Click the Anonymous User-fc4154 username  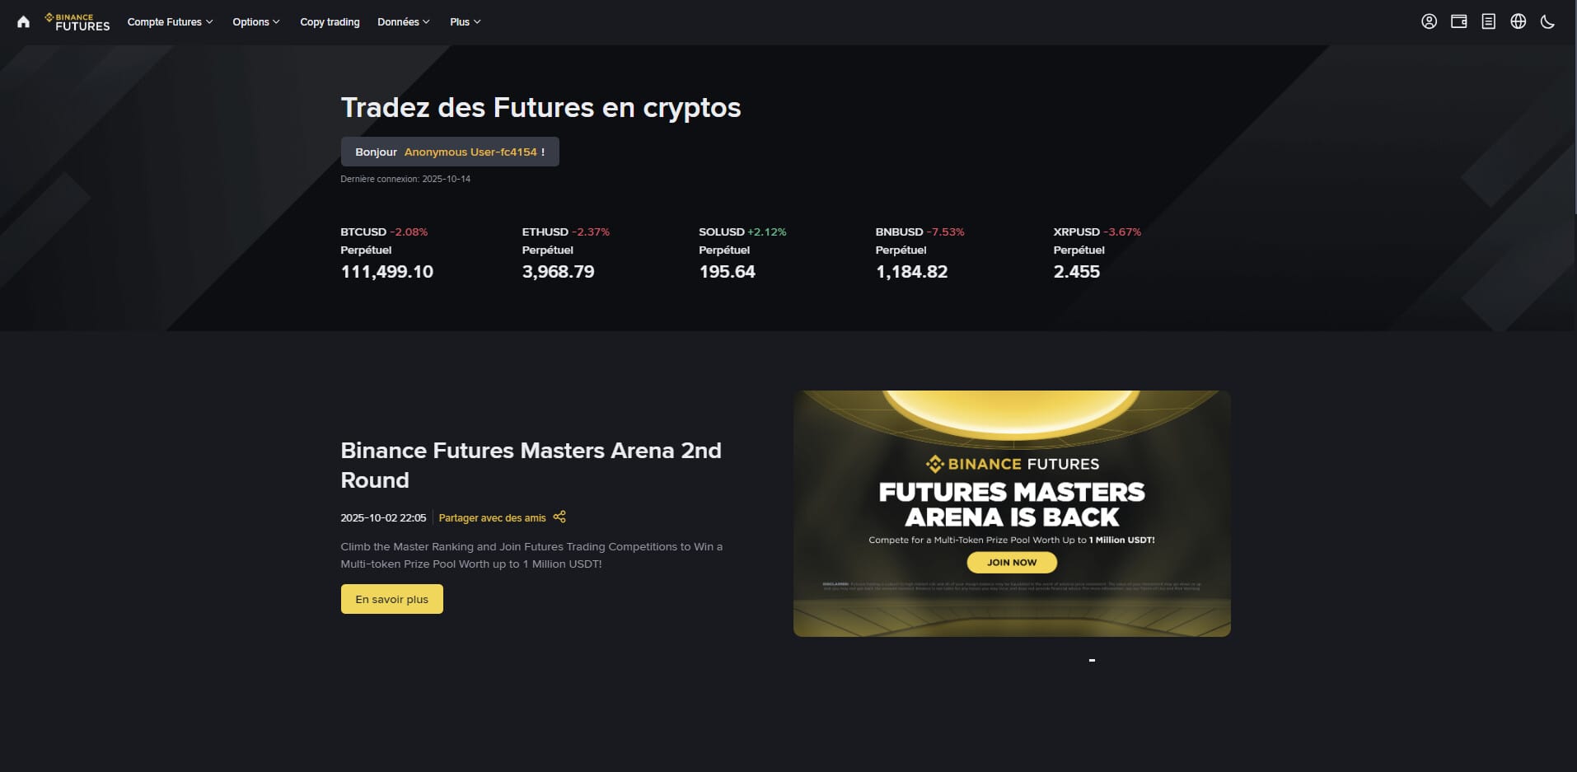point(470,152)
